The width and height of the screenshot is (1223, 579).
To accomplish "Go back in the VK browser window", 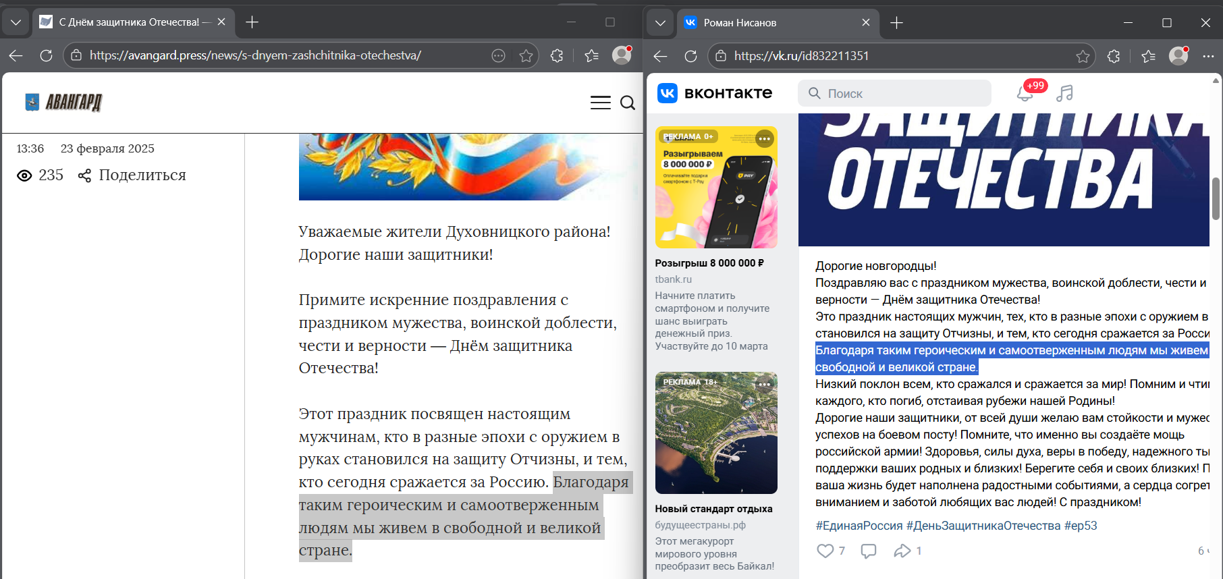I will pyautogui.click(x=661, y=56).
